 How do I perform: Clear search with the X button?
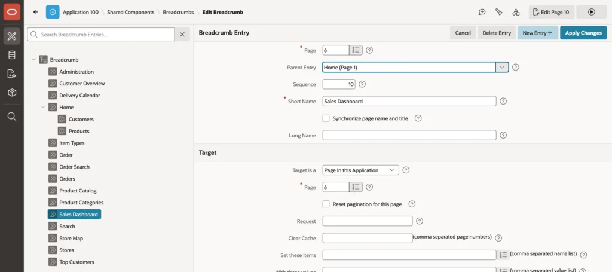[x=182, y=35]
